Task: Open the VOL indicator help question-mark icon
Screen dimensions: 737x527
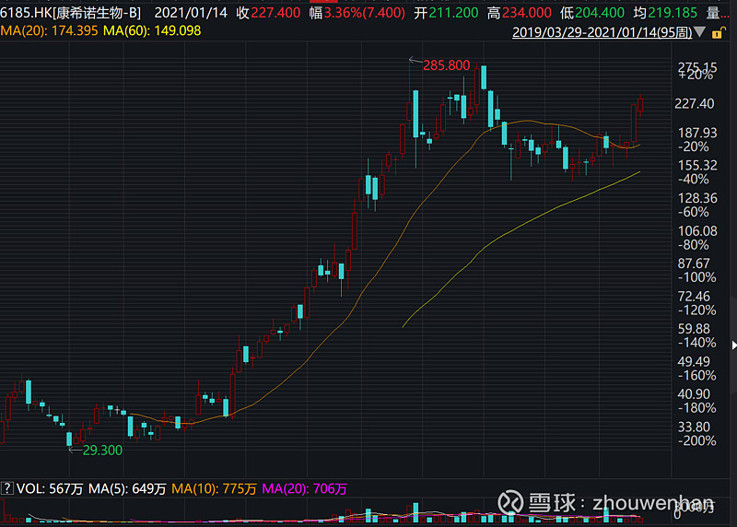Action: pyautogui.click(x=6, y=488)
